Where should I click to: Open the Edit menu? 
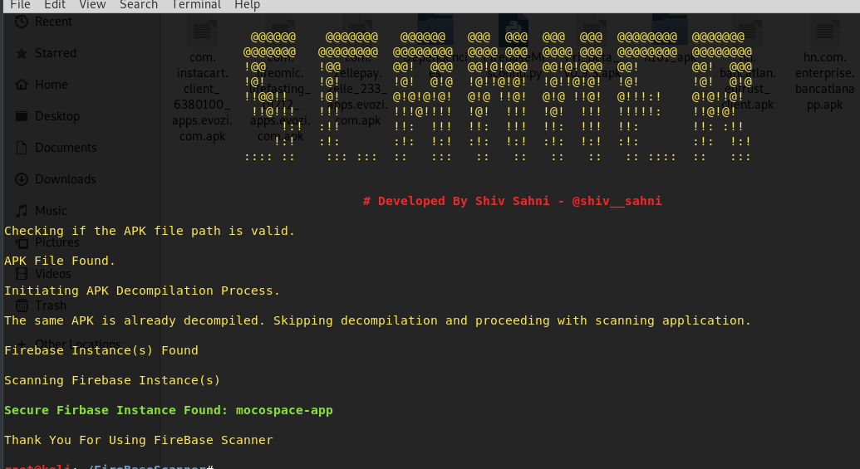click(55, 5)
